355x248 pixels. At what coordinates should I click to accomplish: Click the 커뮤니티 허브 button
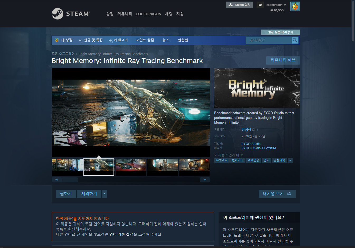pyautogui.click(x=283, y=60)
